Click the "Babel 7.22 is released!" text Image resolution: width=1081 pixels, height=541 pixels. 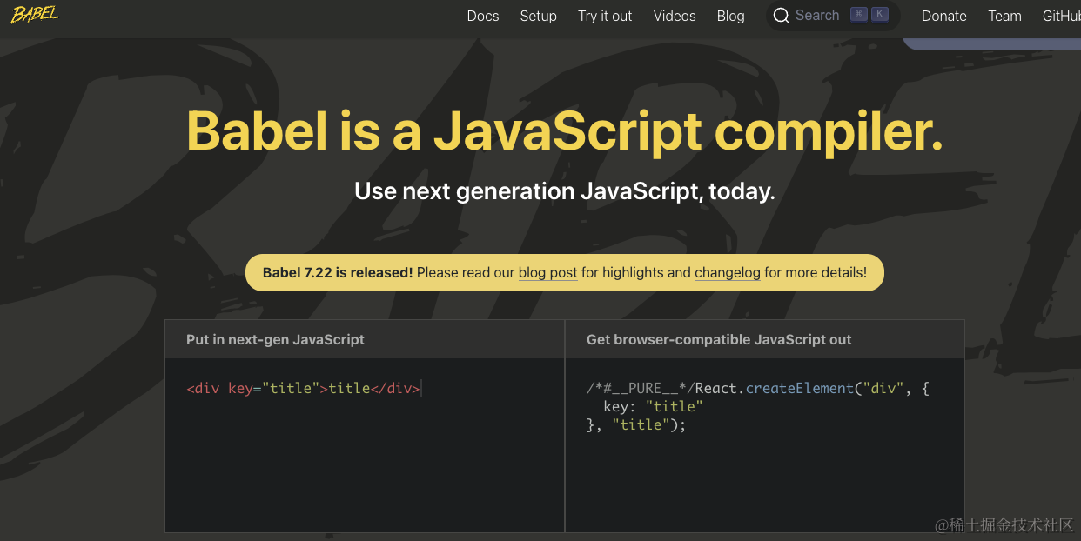338,272
